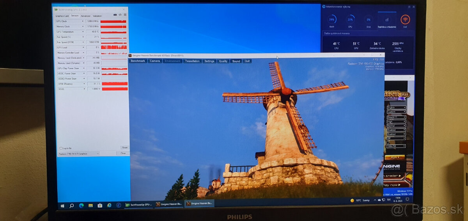Open GPU-Z hamburger menu icon
The width and height of the screenshot is (468, 221).
tap(125, 15)
